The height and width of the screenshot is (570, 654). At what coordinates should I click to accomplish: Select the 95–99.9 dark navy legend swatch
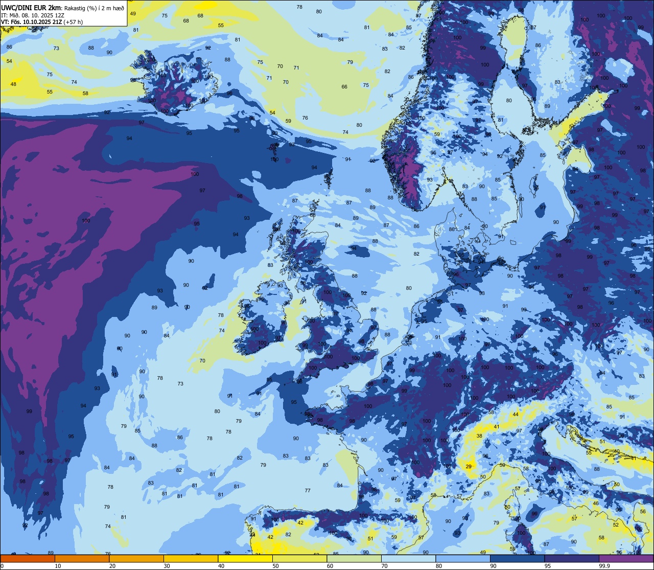tap(572, 558)
